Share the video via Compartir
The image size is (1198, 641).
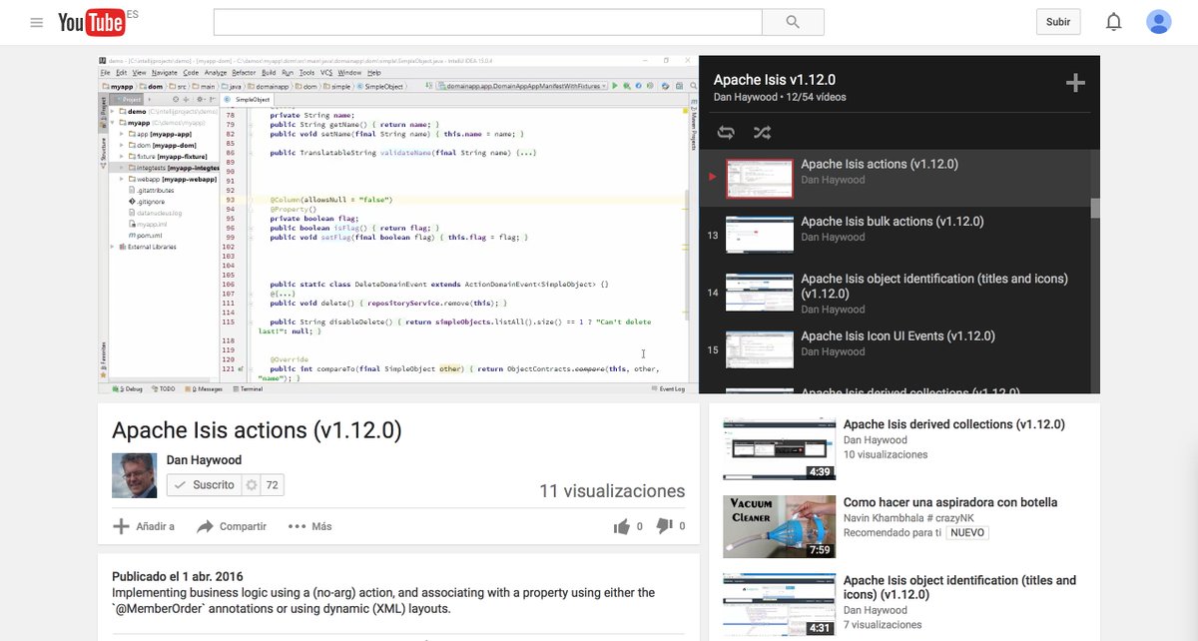(x=232, y=526)
